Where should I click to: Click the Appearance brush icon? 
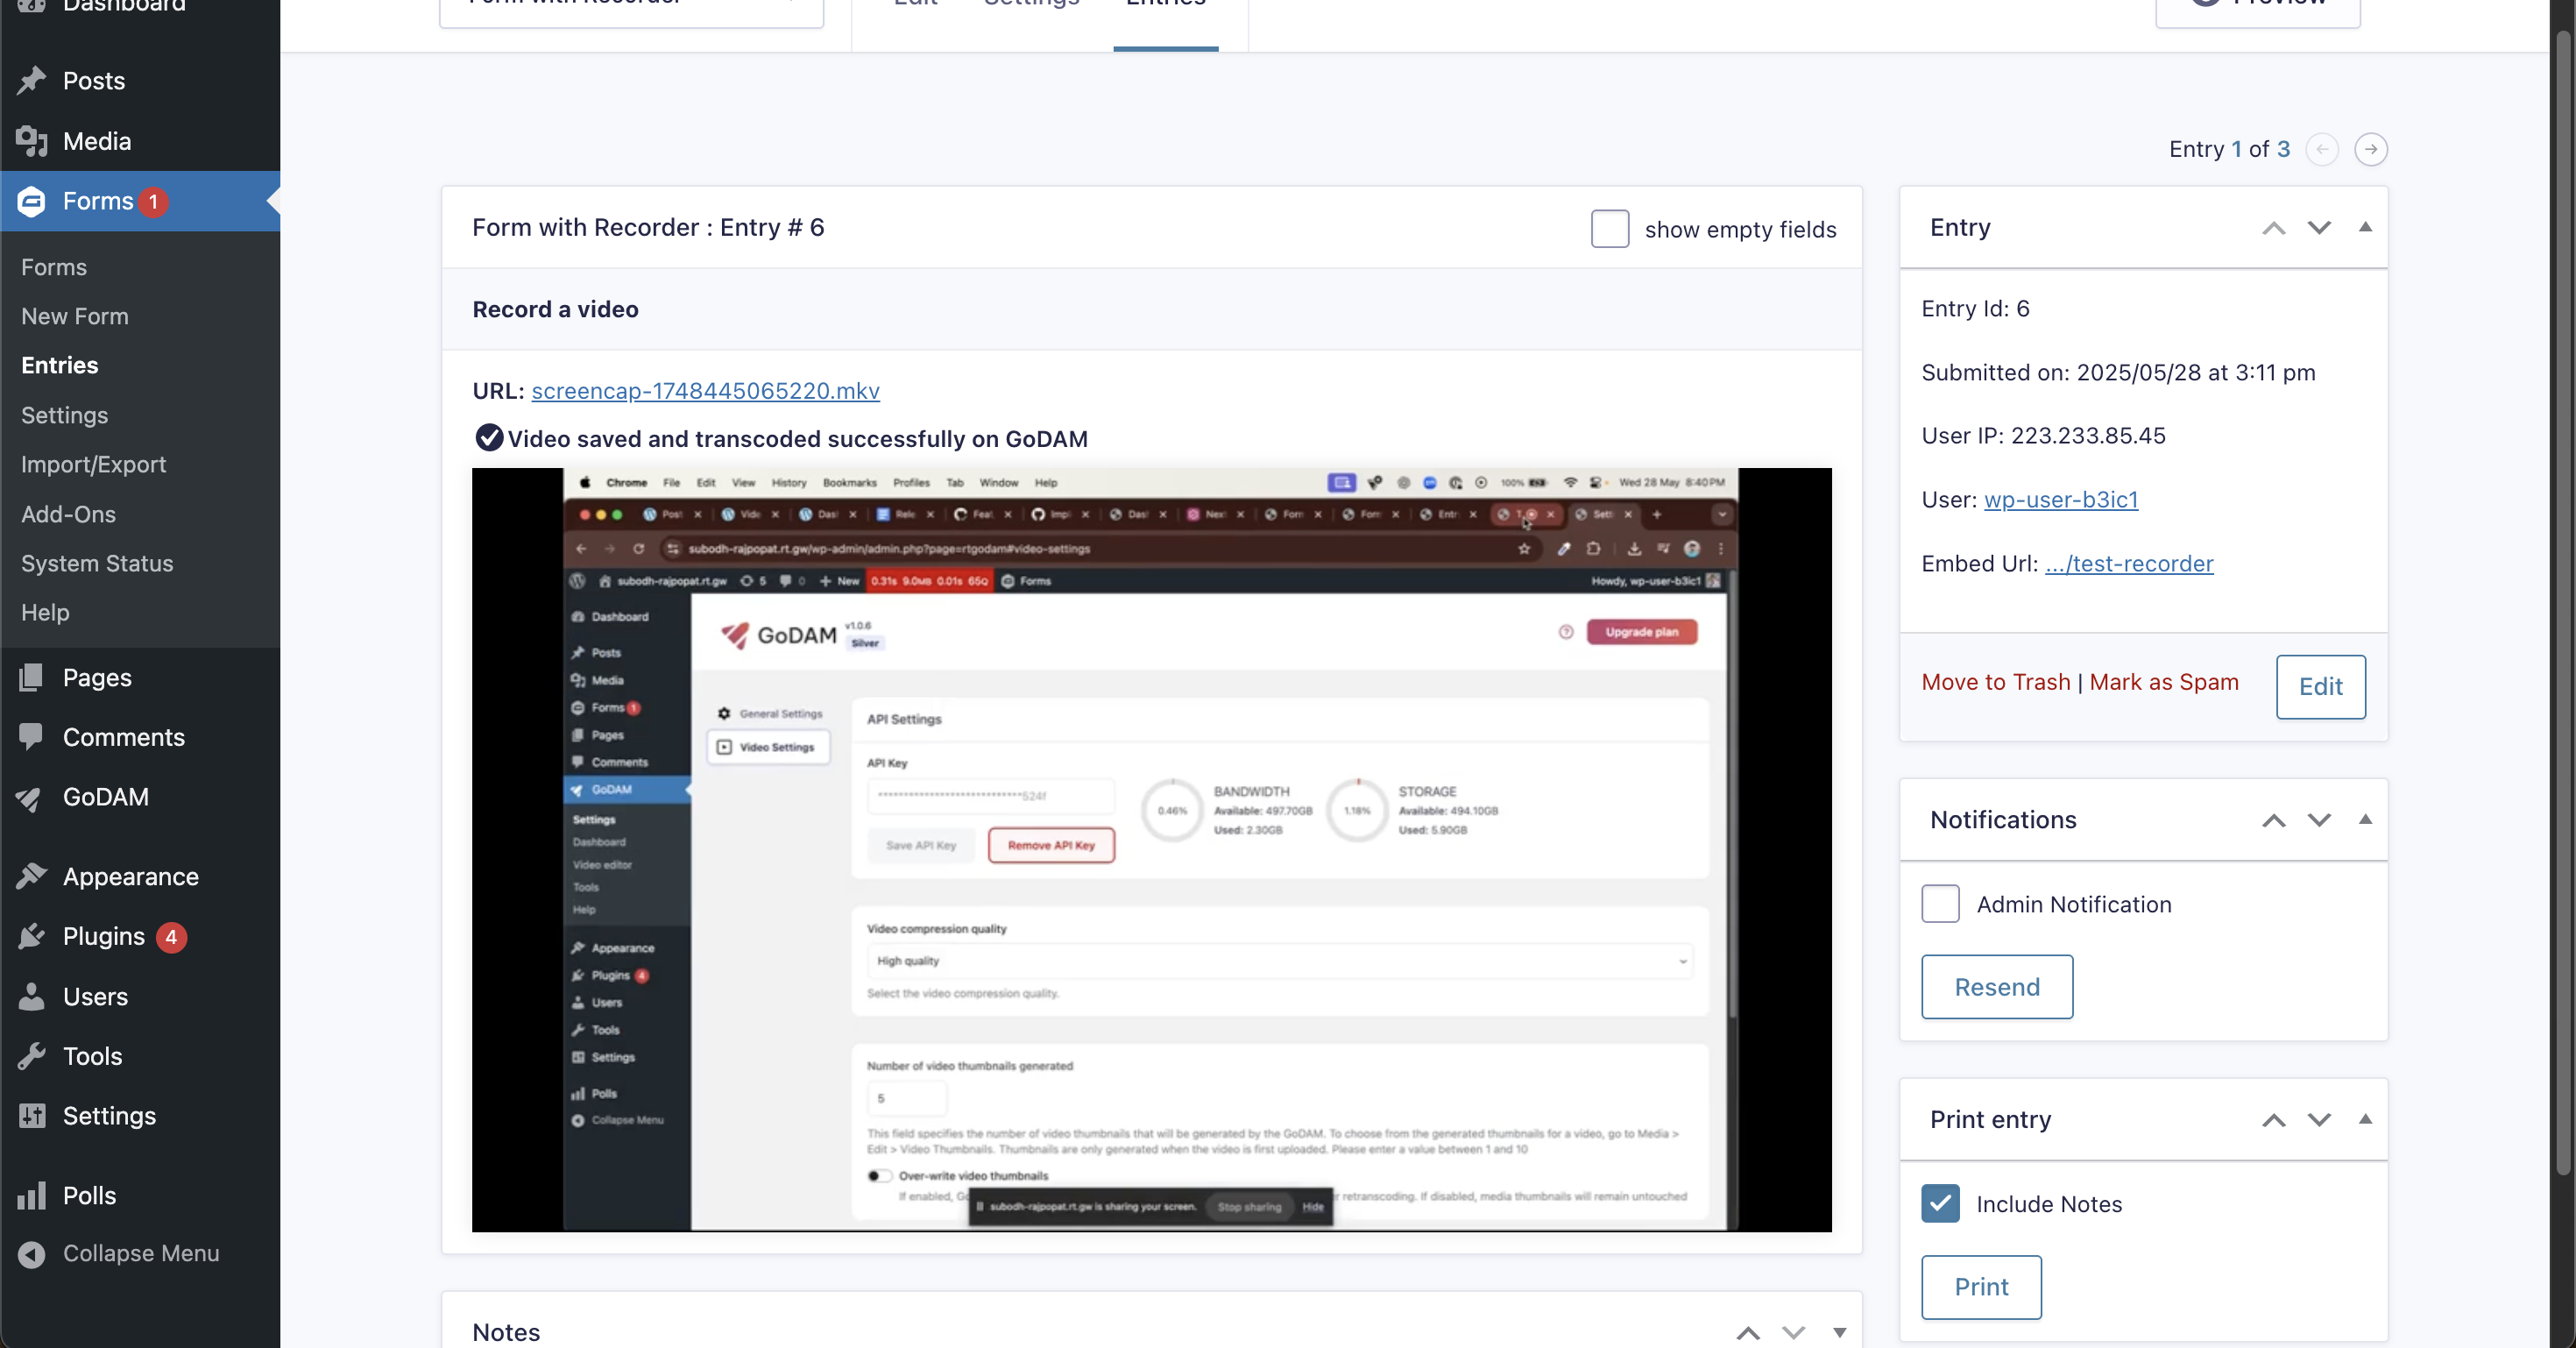pyautogui.click(x=32, y=876)
